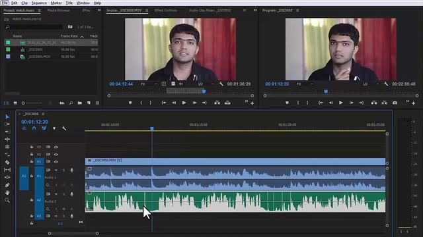Open the Sequence menu
Screen dimensions: 423x237
point(39,3)
